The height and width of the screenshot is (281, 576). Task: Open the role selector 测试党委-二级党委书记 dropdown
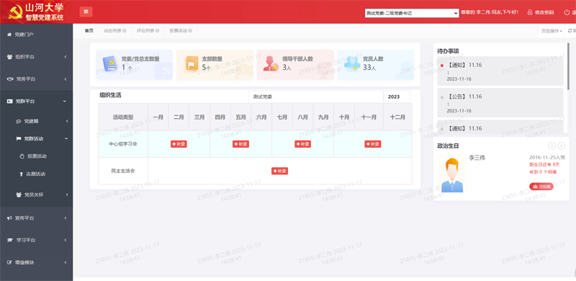coord(412,13)
